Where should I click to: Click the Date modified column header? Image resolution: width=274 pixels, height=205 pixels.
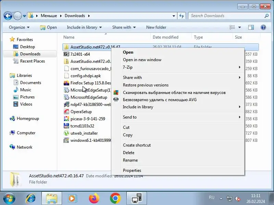171,37
